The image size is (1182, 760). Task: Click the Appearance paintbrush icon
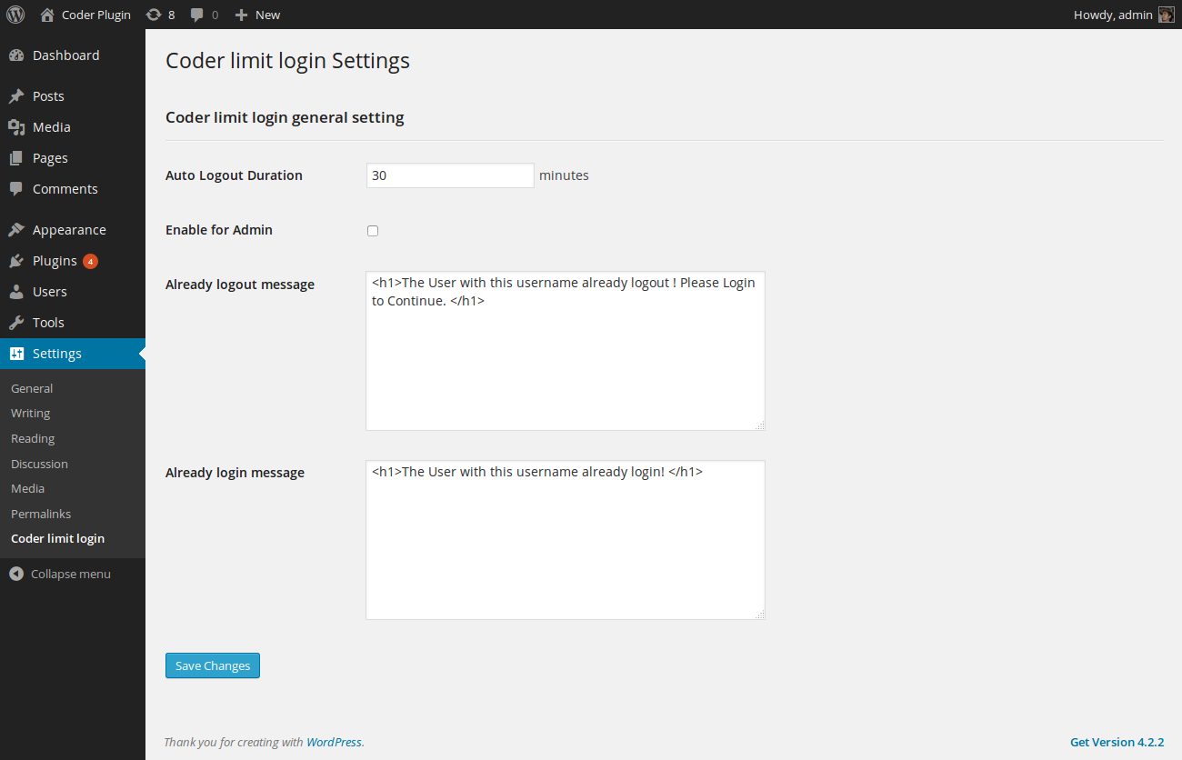16,230
